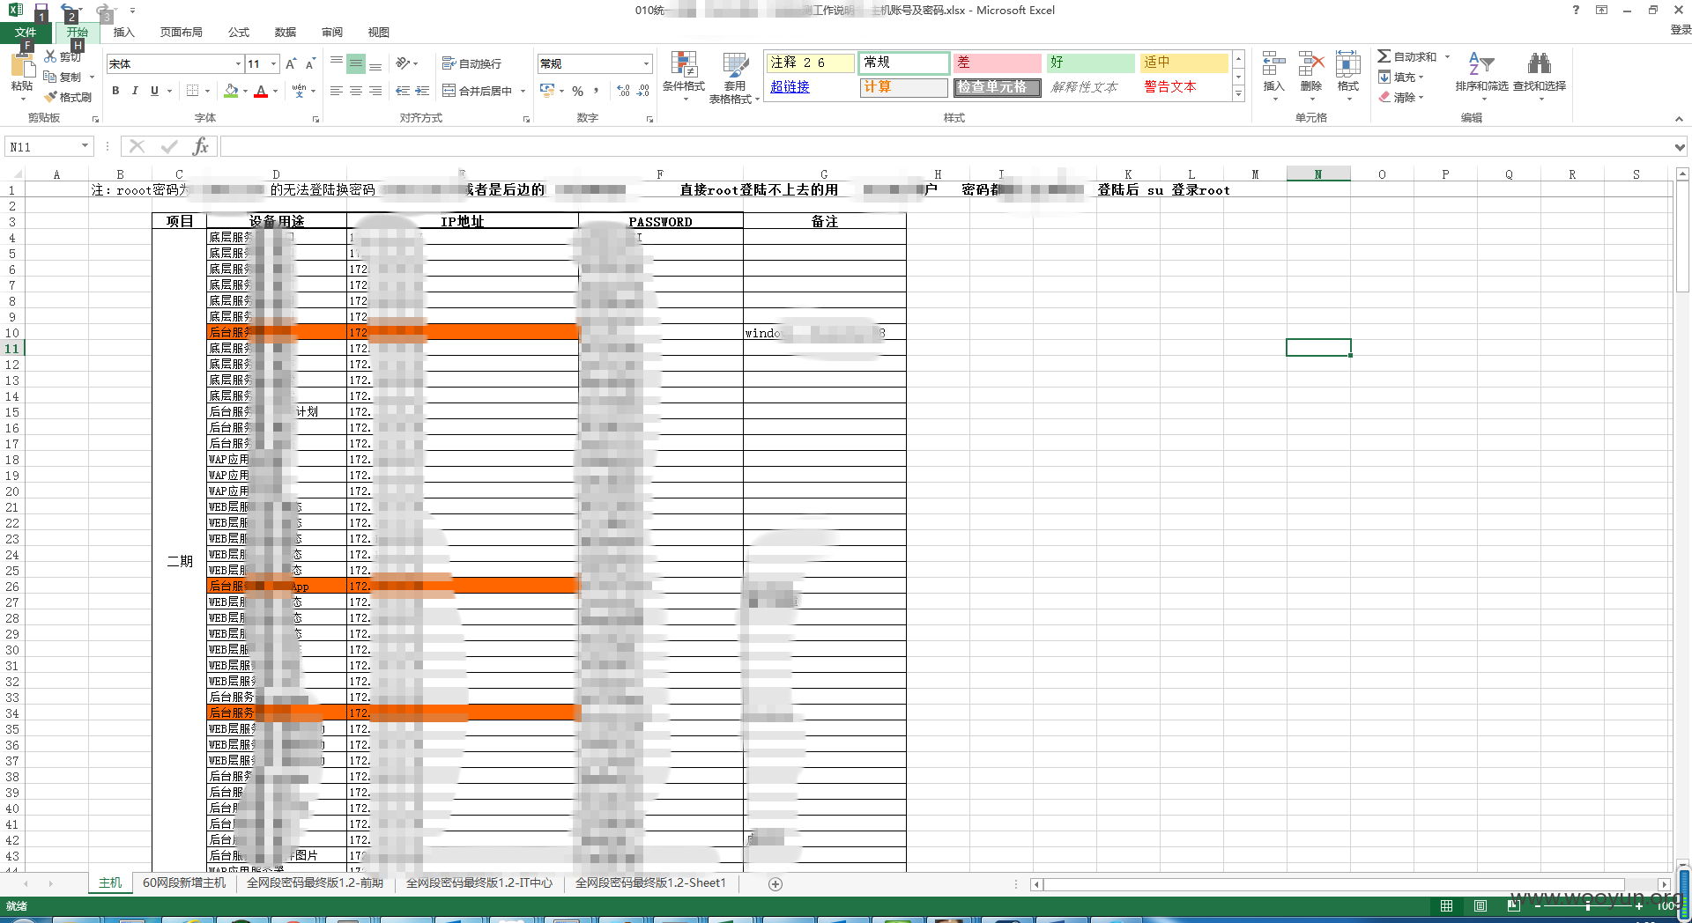Click Merge and Center (合并后居中)
The height and width of the screenshot is (923, 1692).
477,91
